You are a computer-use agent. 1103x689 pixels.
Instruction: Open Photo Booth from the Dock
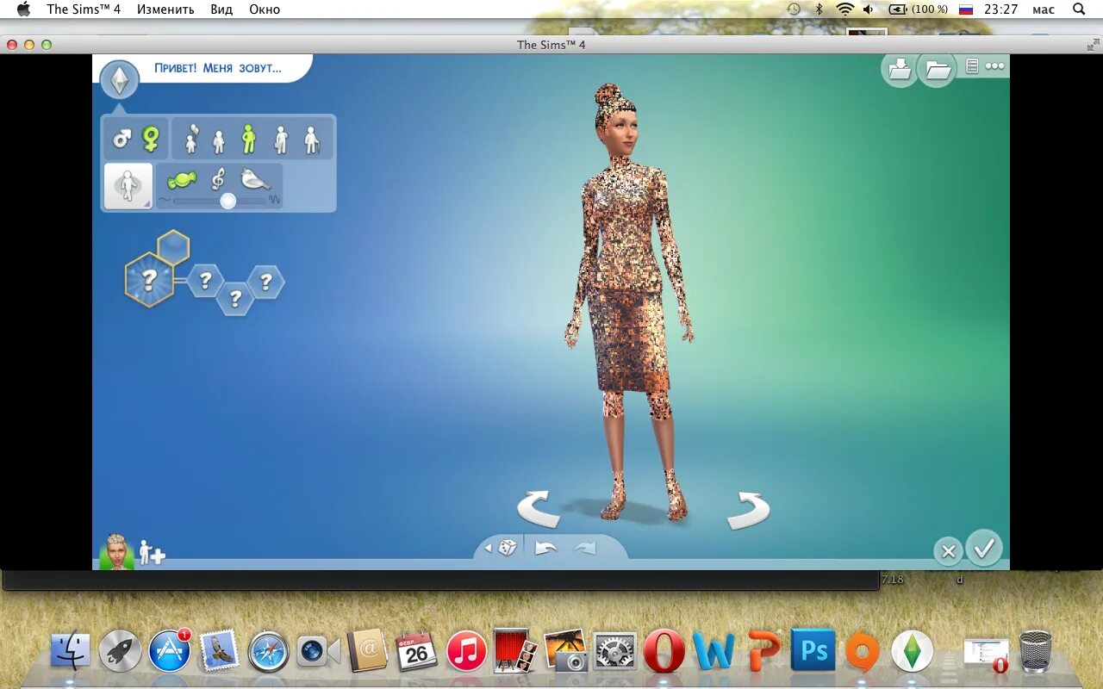[516, 652]
